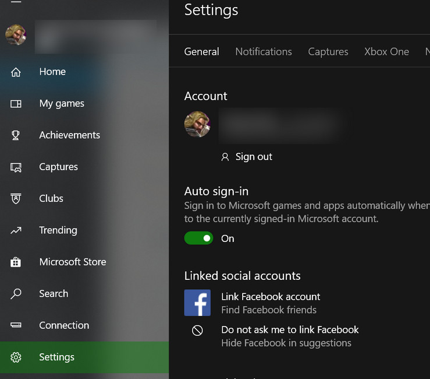Image resolution: width=430 pixels, height=379 pixels.
Task: Click the Captures screenshot icon
Action: [x=16, y=167]
